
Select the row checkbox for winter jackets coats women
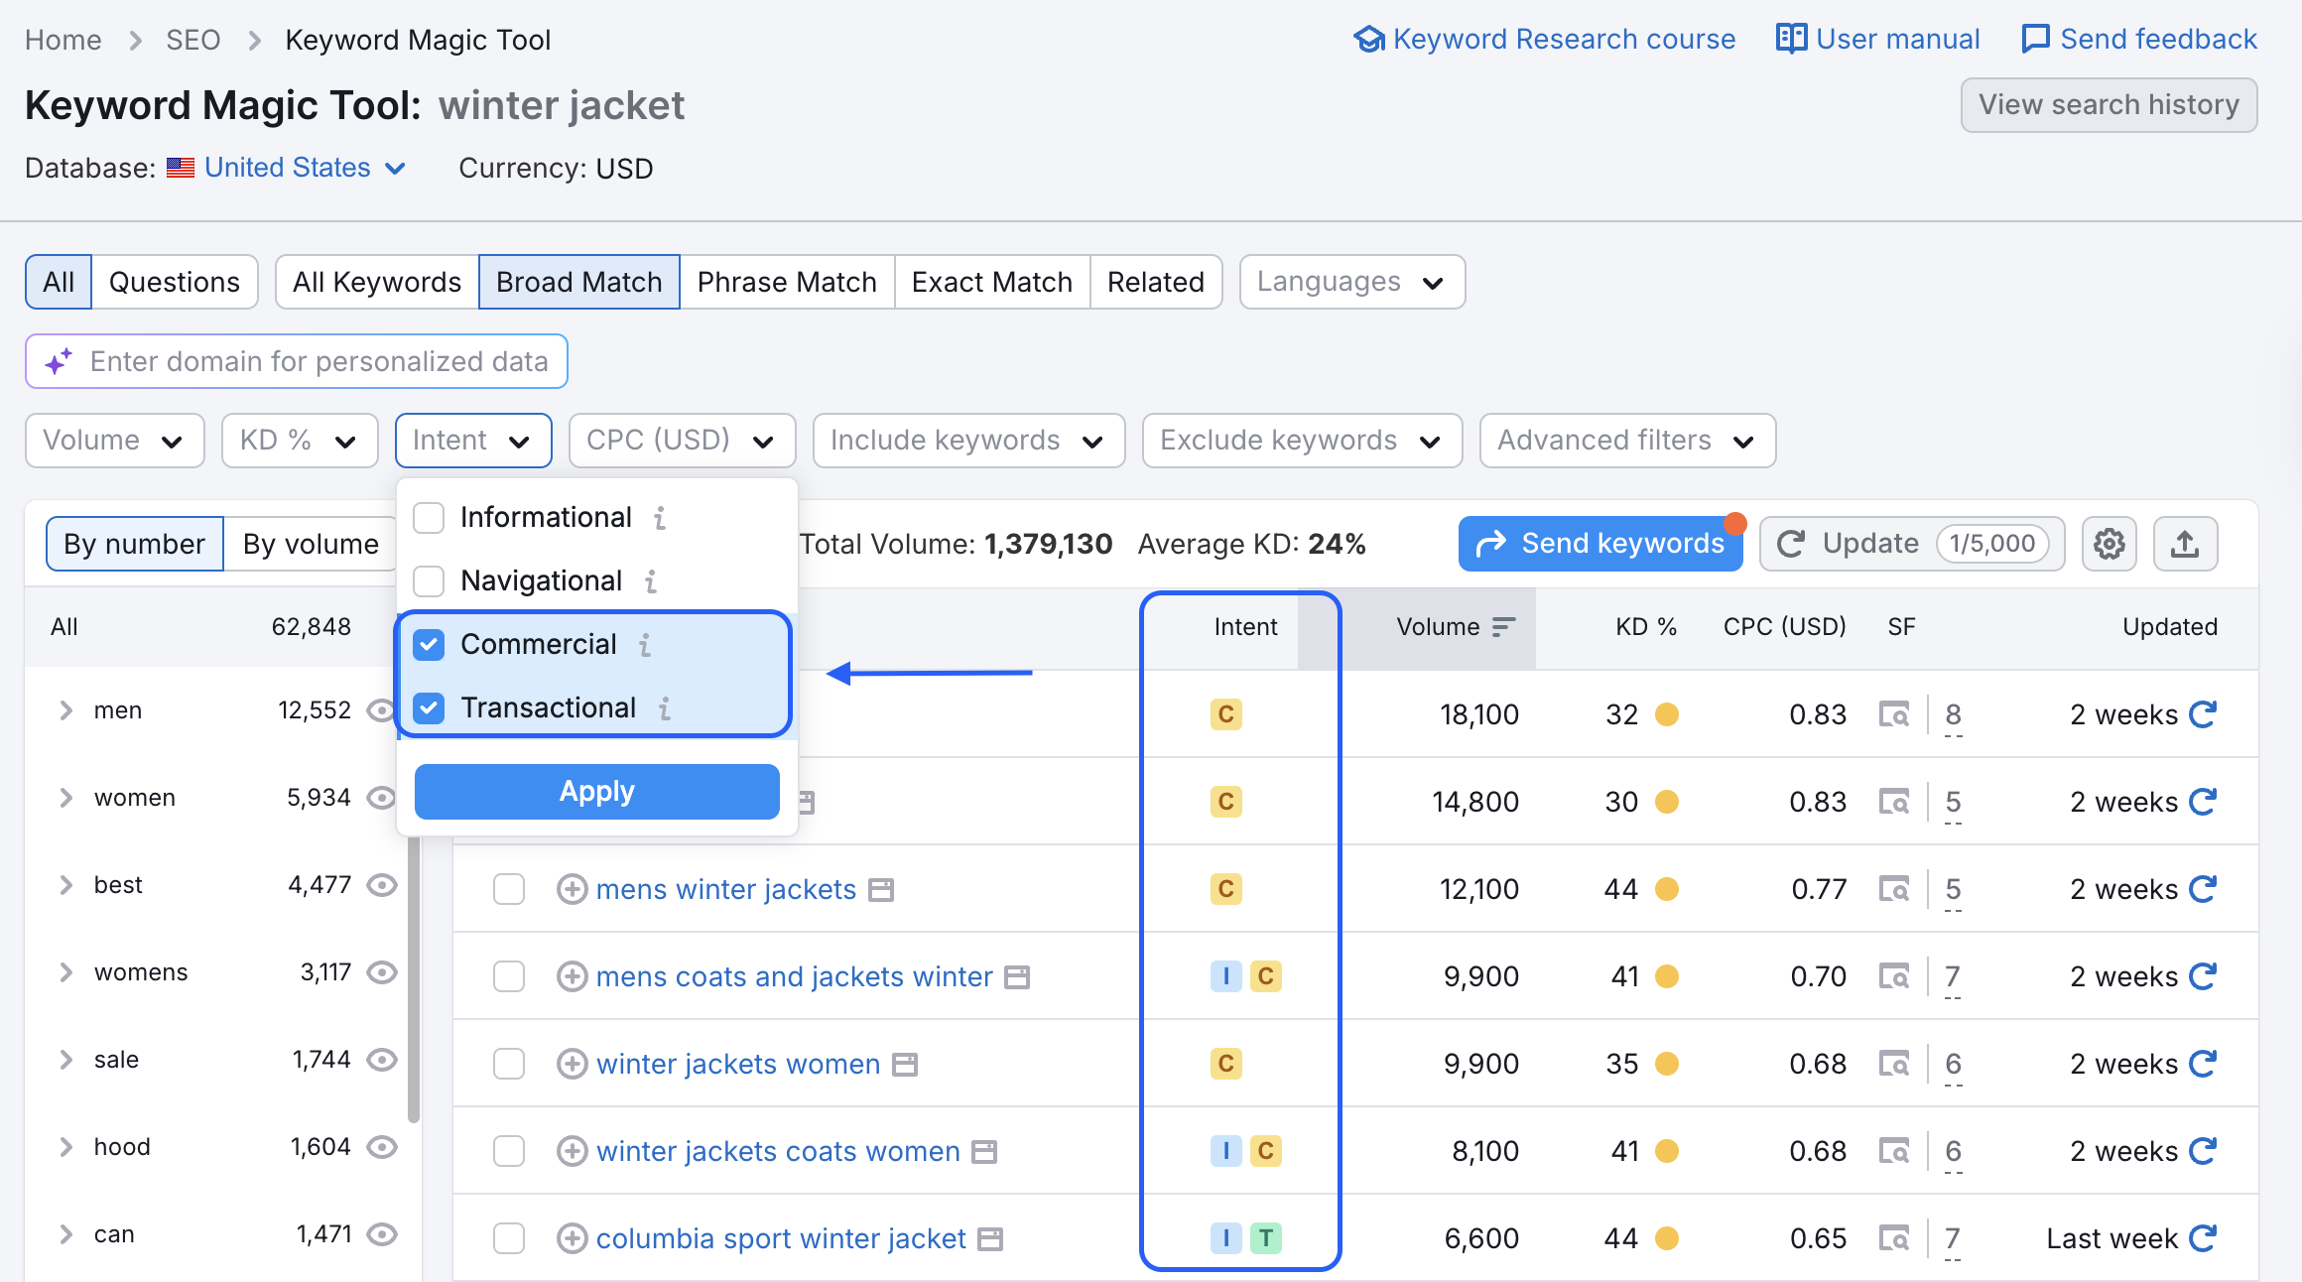pyautogui.click(x=509, y=1151)
